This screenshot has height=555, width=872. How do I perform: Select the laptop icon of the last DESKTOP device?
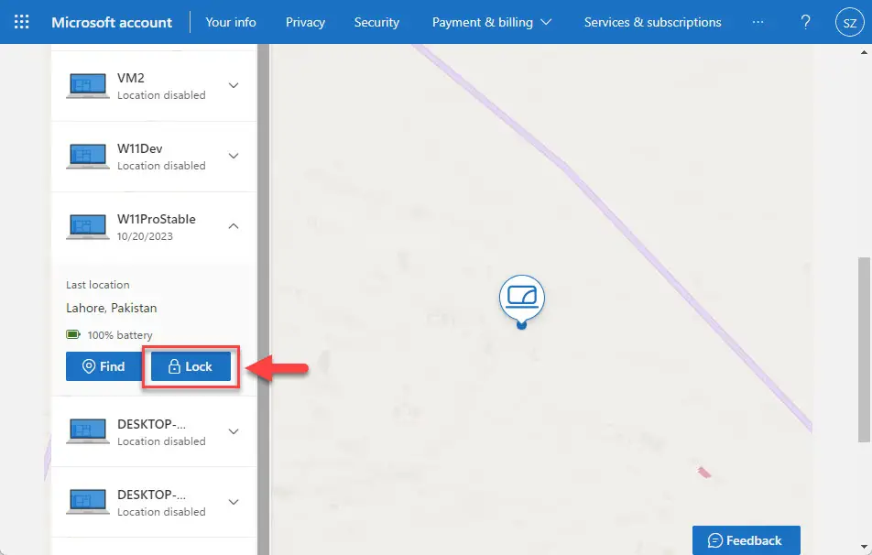coord(87,502)
